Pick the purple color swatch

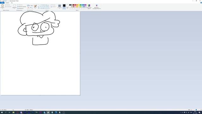[86, 5]
